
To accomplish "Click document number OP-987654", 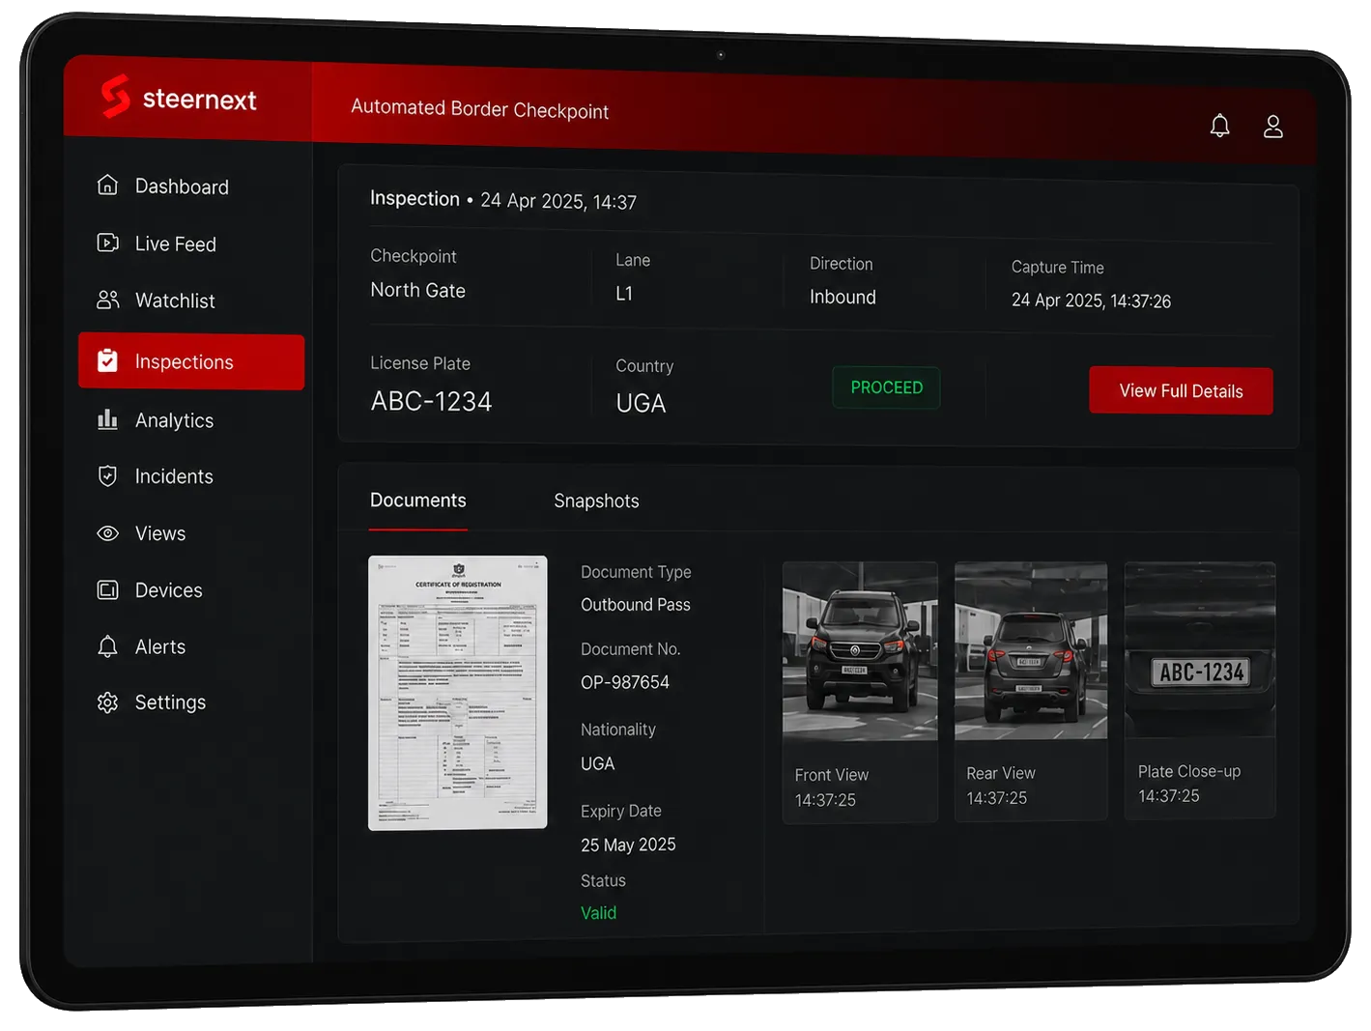I will (625, 682).
